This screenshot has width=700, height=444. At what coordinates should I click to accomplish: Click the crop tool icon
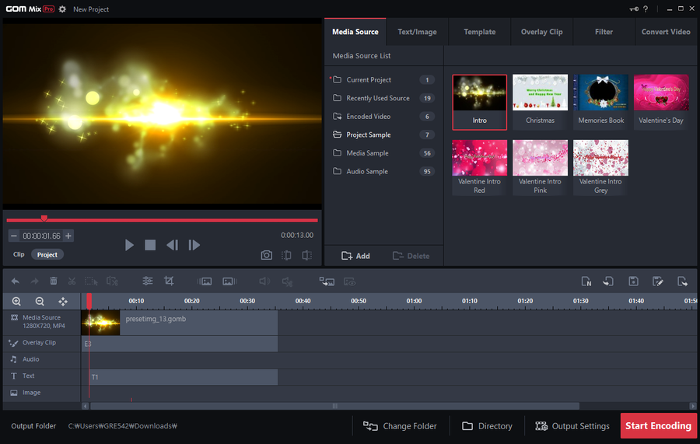pos(169,281)
